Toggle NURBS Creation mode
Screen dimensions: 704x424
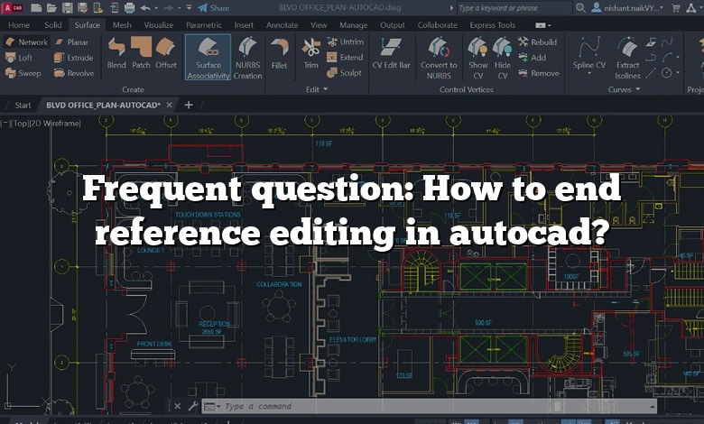[247, 57]
